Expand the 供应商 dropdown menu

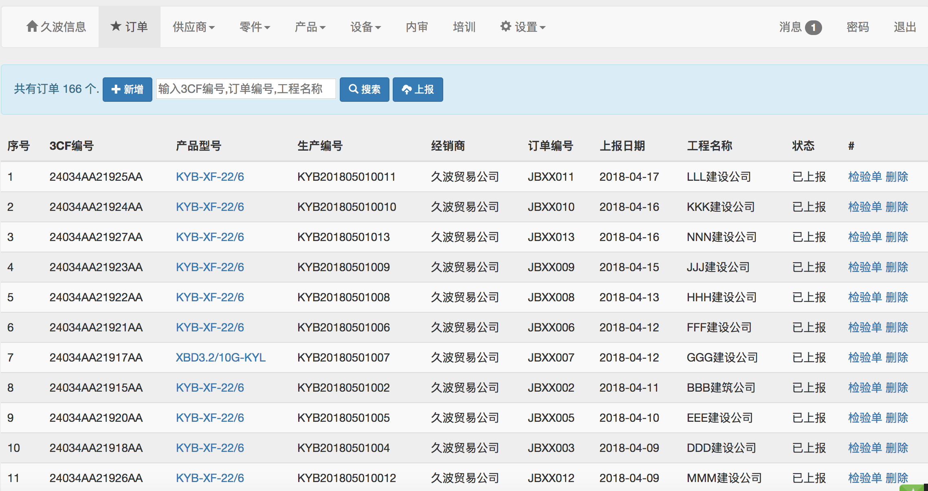pyautogui.click(x=194, y=27)
